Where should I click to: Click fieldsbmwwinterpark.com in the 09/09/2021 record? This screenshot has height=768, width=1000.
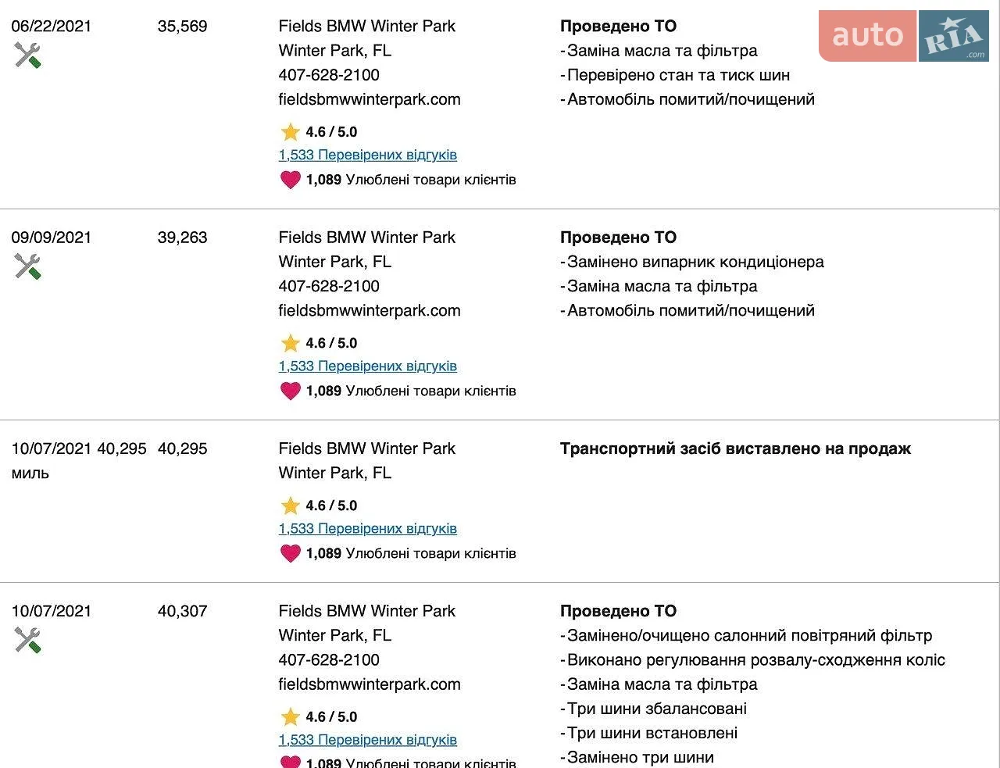click(x=370, y=310)
